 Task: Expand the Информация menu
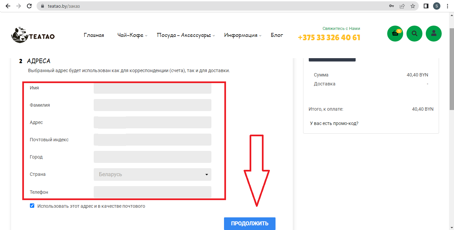pos(242,35)
